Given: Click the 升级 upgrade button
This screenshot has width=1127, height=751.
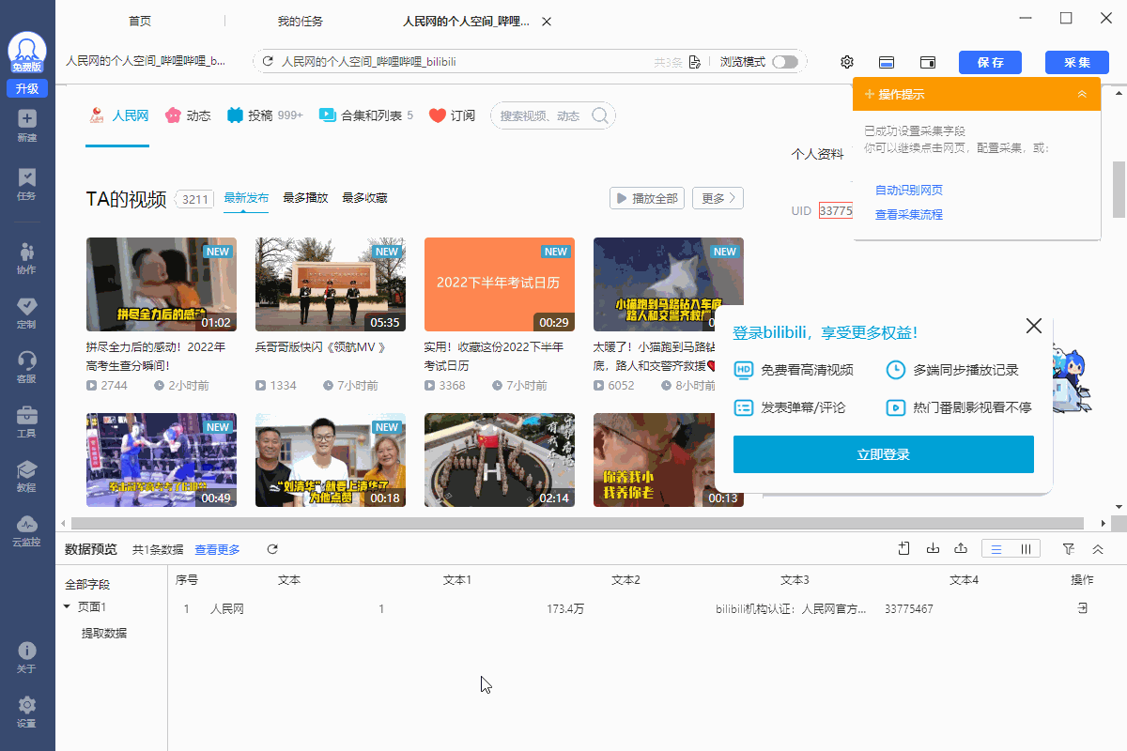Looking at the screenshot, I should pyautogui.click(x=27, y=88).
